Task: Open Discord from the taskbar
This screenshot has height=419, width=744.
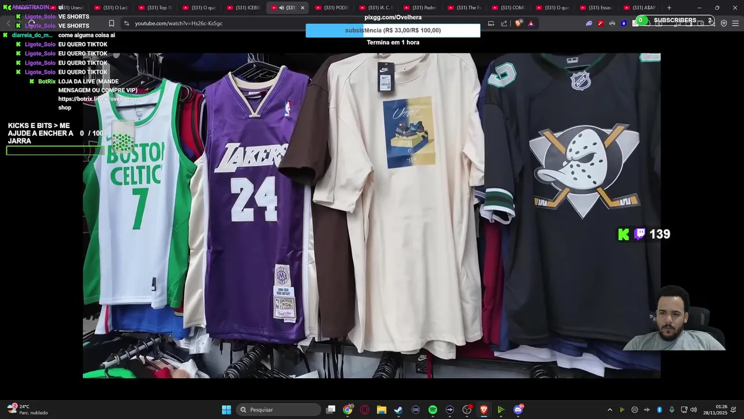Action: [x=518, y=410]
